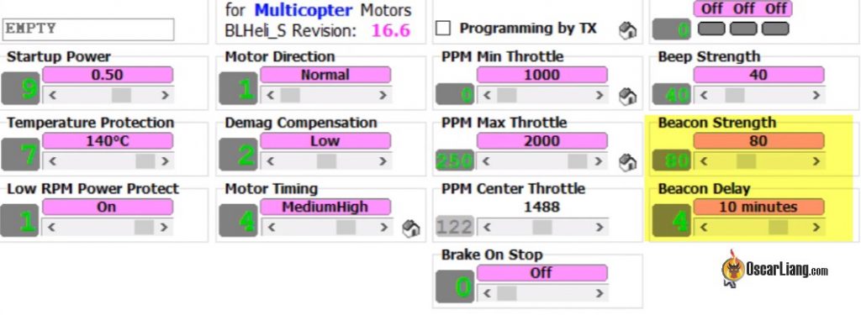Click PPM Min Throttle reset house icon
The image size is (861, 315).
627,97
